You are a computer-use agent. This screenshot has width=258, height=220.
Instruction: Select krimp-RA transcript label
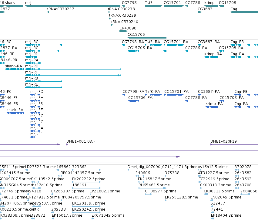pyautogui.click(x=213, y=54)
